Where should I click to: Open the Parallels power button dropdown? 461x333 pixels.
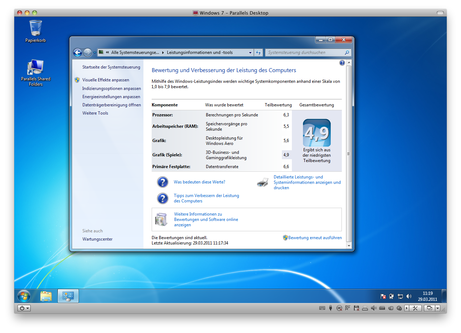pos(24,308)
